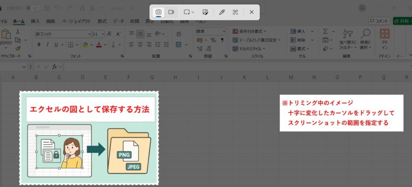
Task: Open the ページ レイアウト ribbon tab
Action: point(76,21)
